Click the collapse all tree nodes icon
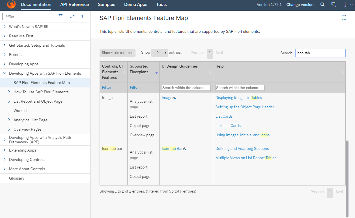 (83, 16)
